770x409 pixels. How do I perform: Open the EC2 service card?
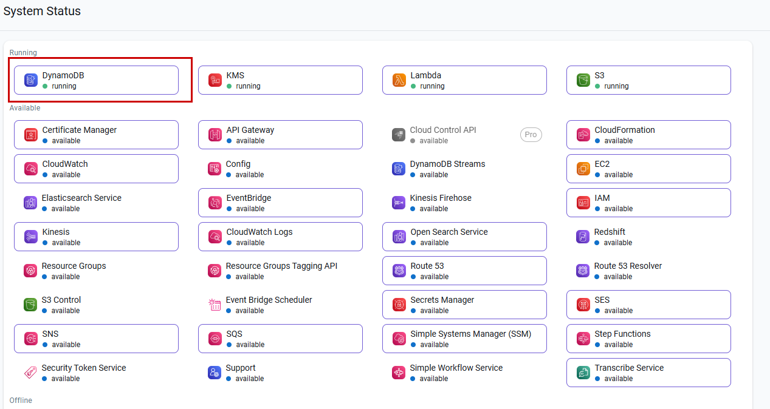(648, 169)
